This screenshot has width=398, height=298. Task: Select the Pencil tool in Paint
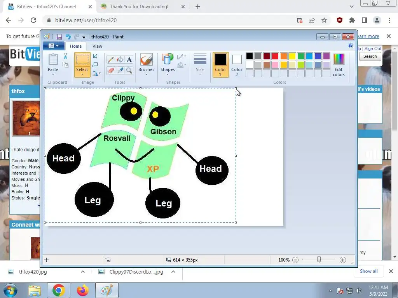pyautogui.click(x=111, y=59)
